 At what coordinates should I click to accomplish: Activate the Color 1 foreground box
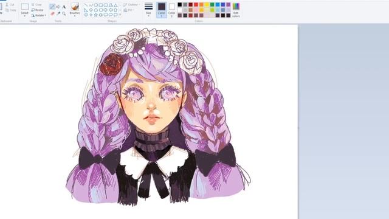pos(162,10)
